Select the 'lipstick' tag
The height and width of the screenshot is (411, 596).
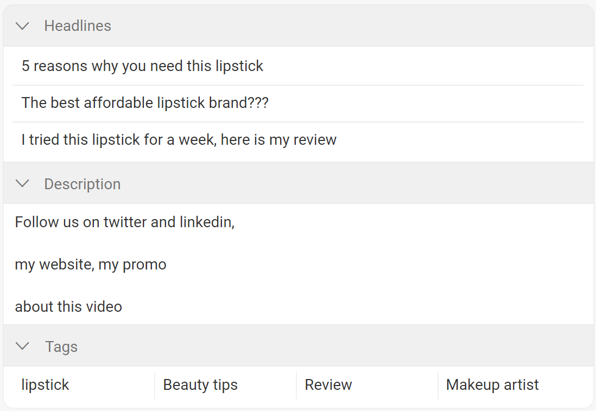click(x=46, y=385)
